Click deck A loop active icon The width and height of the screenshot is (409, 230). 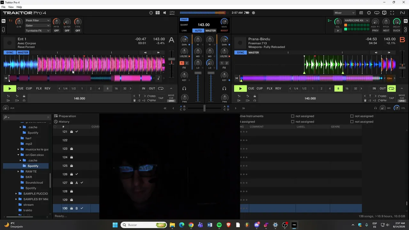click(161, 88)
